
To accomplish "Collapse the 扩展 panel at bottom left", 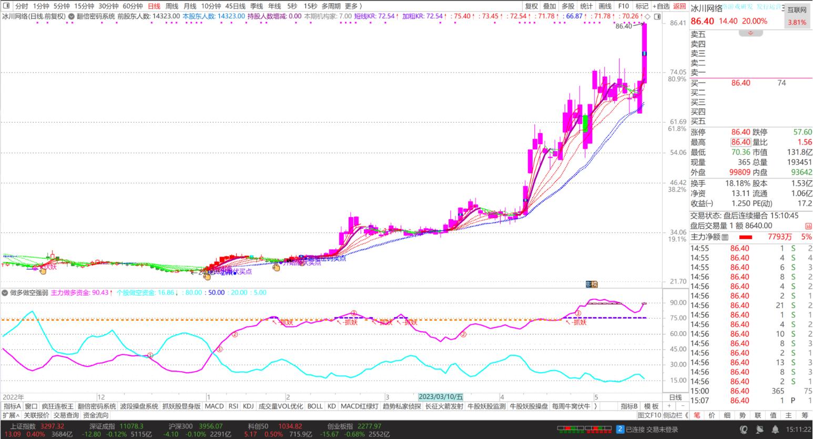I will point(11,415).
